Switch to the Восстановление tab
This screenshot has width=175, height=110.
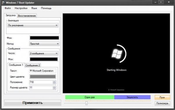[27, 16]
